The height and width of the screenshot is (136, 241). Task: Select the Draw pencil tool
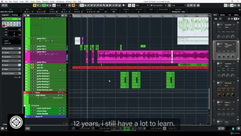88,5
